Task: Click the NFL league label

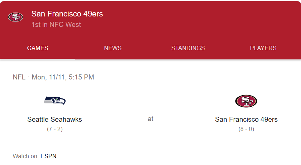Action: coord(19,77)
